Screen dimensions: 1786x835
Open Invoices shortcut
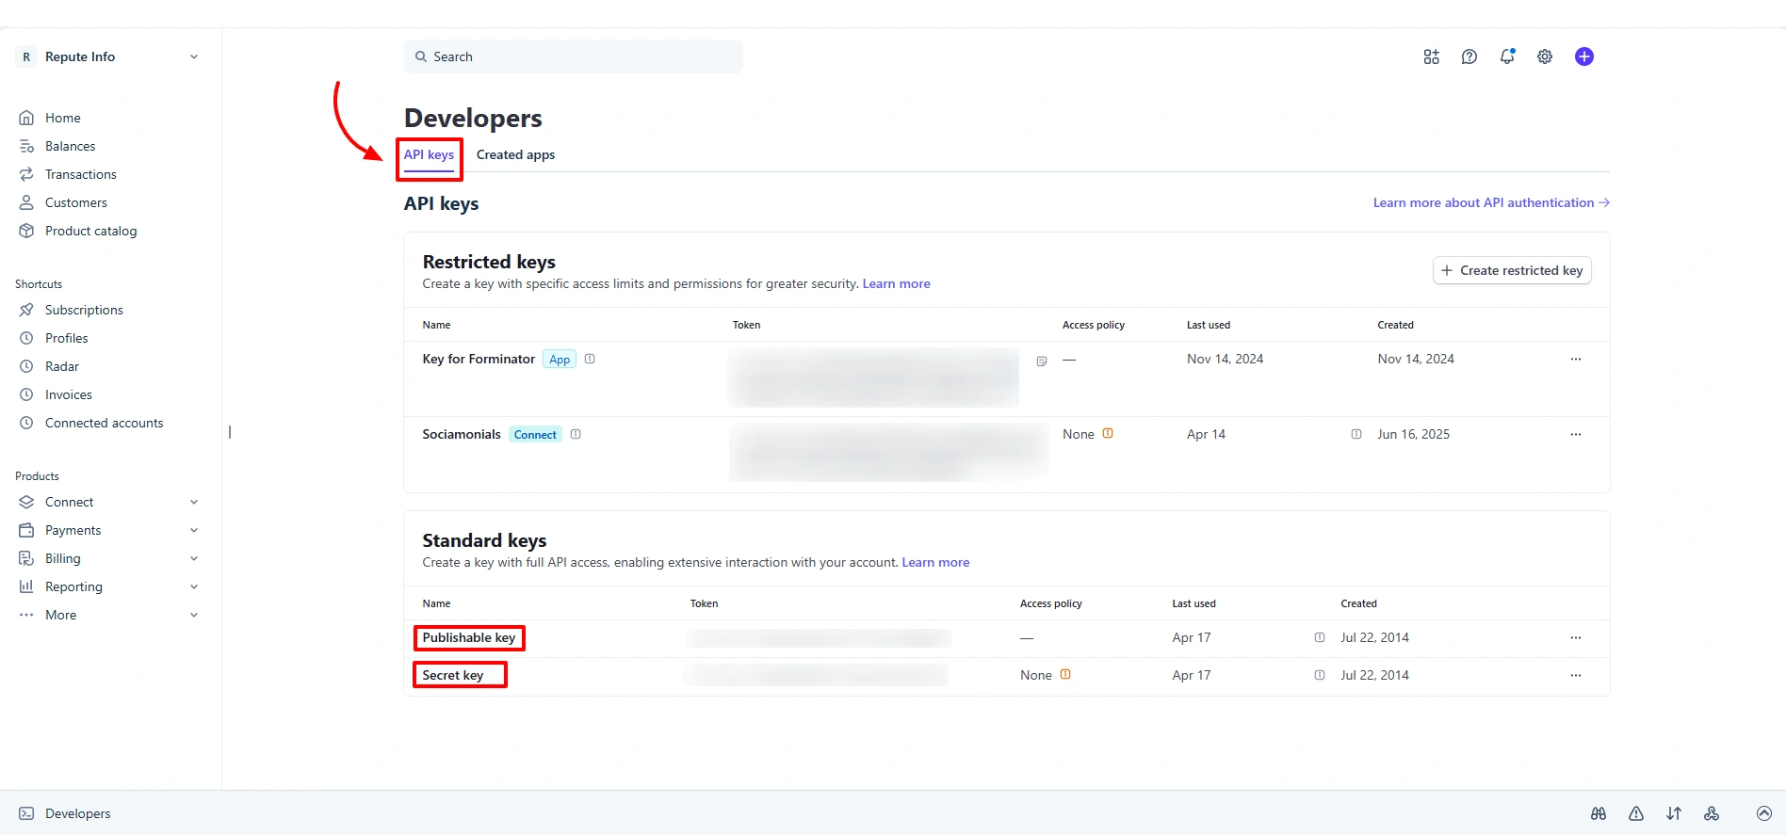68,394
